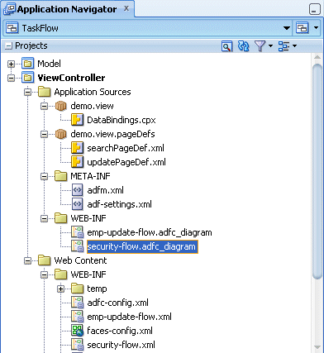Click the DataBindings.cpx file icon
Viewport: 324px width, 353px height.
[77, 120]
